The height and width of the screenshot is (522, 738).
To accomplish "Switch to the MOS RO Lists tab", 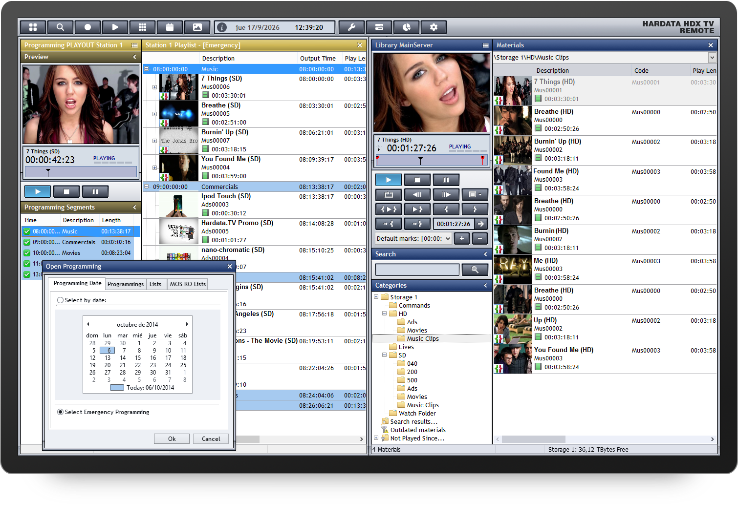I will 188,284.
